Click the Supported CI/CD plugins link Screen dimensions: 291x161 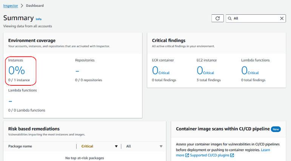tap(209, 155)
